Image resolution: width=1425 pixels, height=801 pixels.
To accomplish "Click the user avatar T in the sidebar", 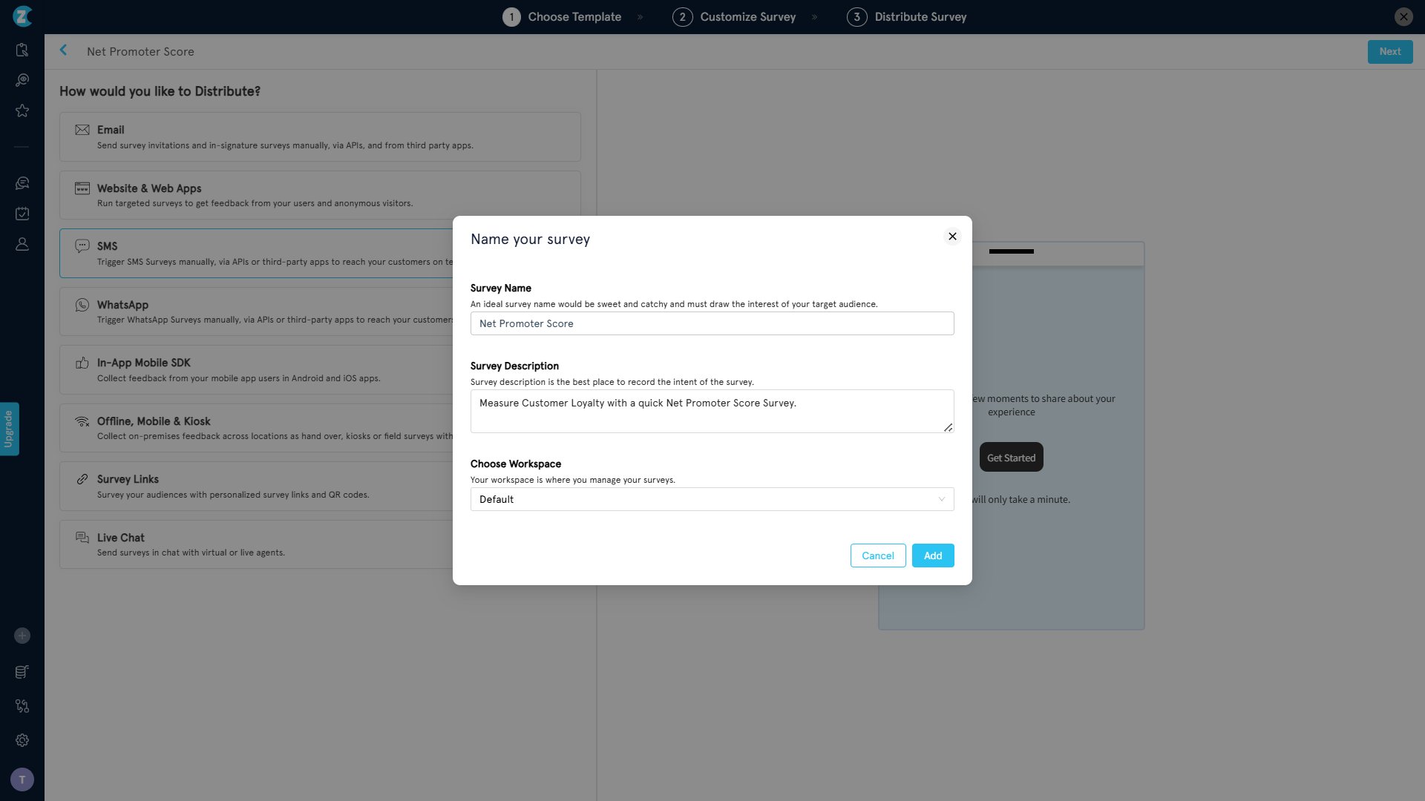I will tap(22, 779).
